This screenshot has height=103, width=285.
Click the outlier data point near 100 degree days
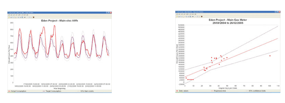pos(270,56)
